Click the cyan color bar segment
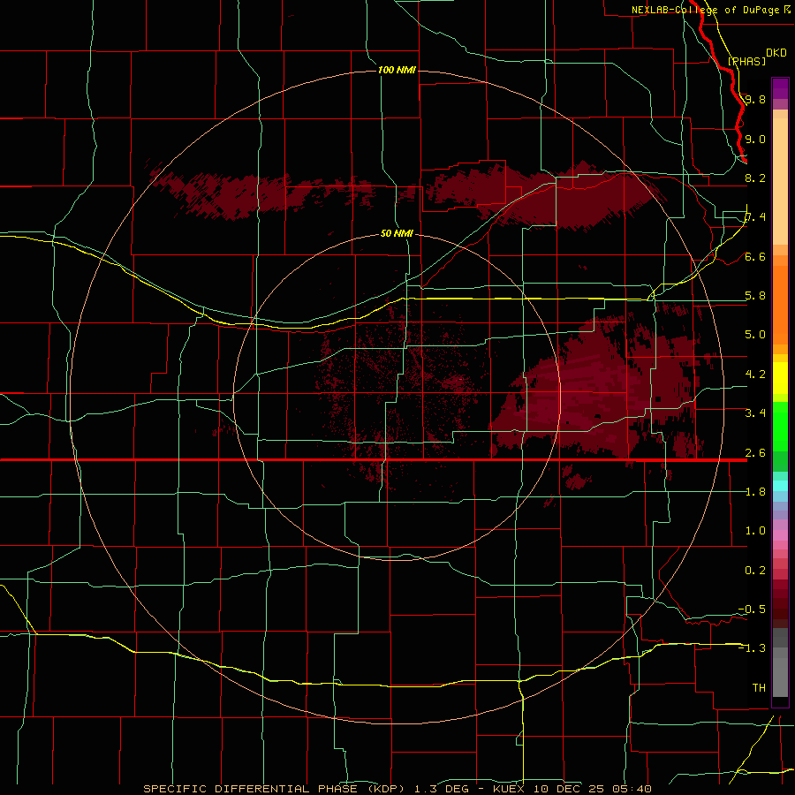The height and width of the screenshot is (795, 795). (780, 486)
